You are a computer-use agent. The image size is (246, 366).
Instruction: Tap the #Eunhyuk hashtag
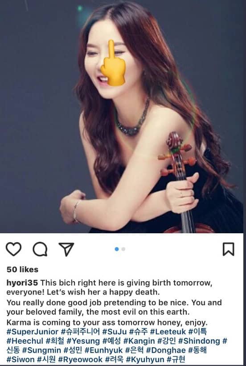click(103, 350)
